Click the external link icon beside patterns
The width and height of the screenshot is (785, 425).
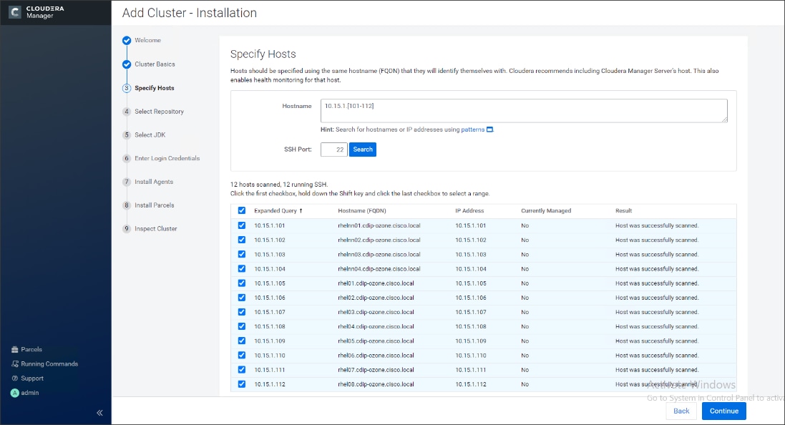click(x=489, y=130)
